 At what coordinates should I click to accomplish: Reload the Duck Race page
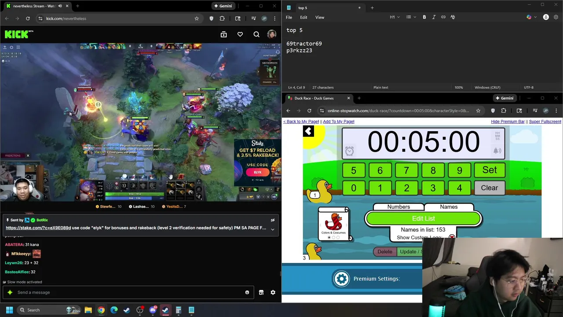tap(309, 111)
